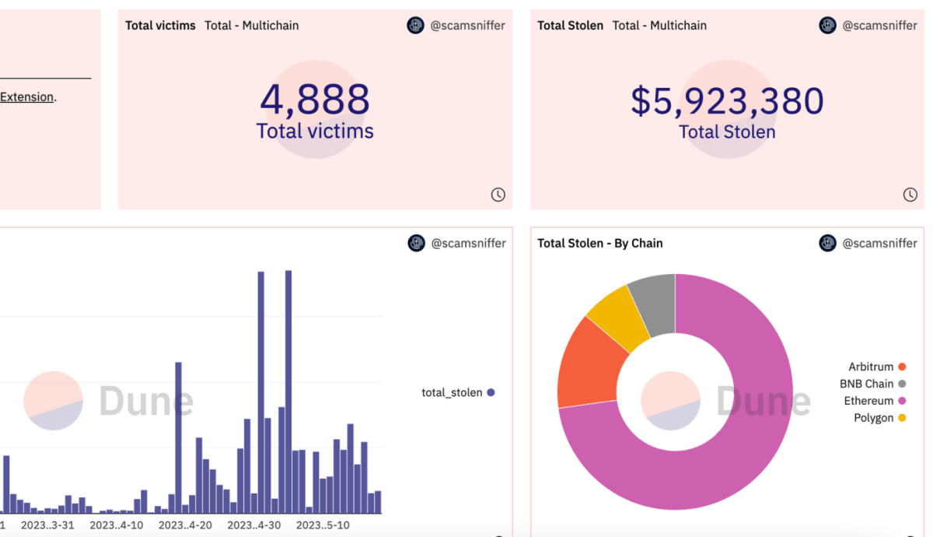Click the 2023..4-20 axis label
The height and width of the screenshot is (537, 933).
click(185, 525)
